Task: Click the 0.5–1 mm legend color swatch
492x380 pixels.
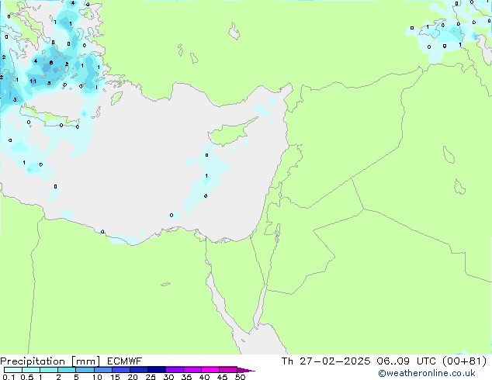Action: (x=31, y=370)
